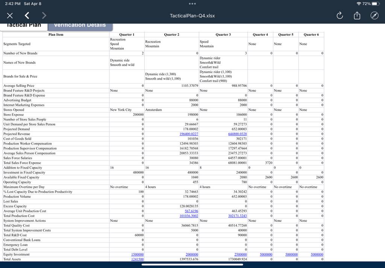Open Total Production Cost link 101036.3002
385x268 pixels.
(x=189, y=216)
